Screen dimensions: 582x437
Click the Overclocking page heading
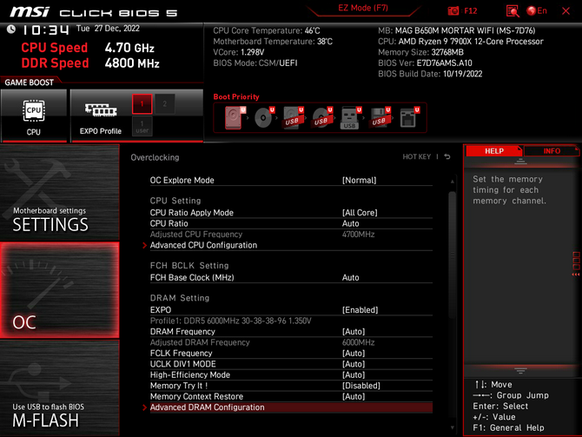point(155,157)
